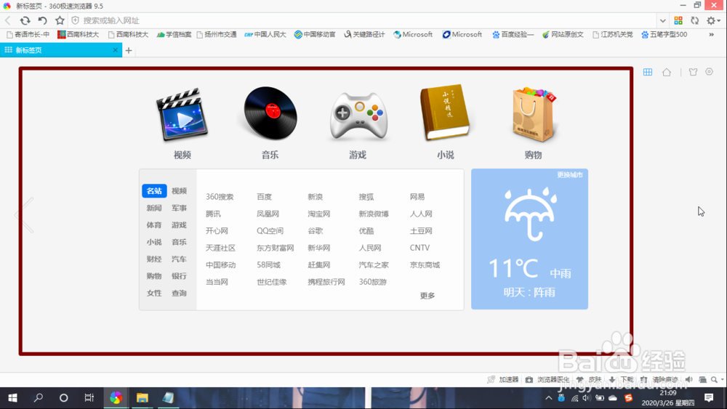727x409 pixels.
Task: Click the home icon on new tab page
Action: [667, 72]
